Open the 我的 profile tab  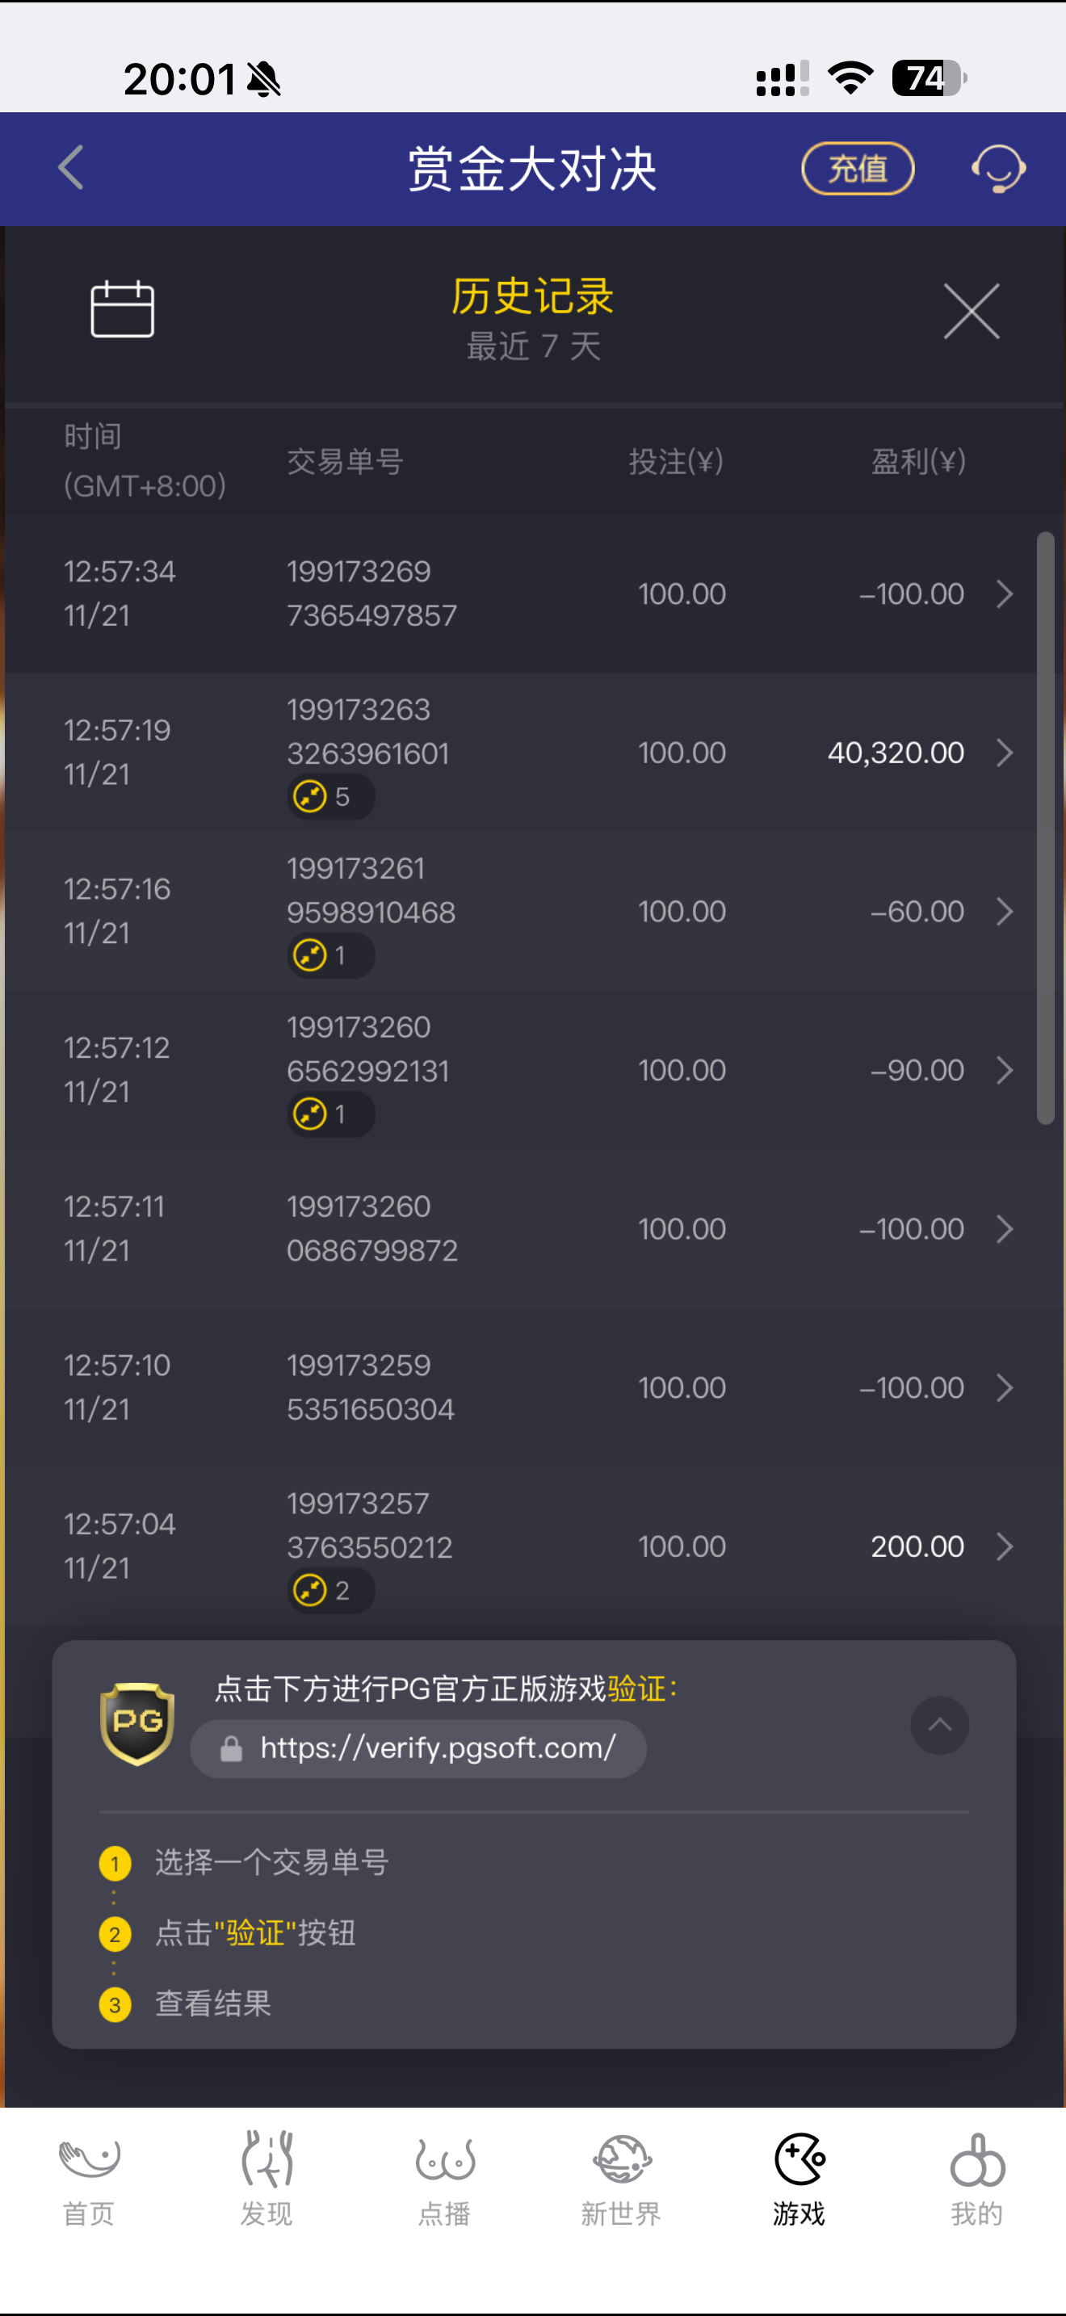[977, 2176]
